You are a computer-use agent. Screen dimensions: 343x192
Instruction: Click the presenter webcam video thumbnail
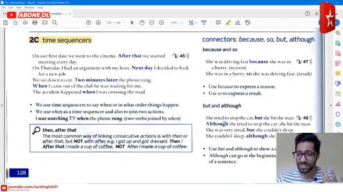pos(310,158)
